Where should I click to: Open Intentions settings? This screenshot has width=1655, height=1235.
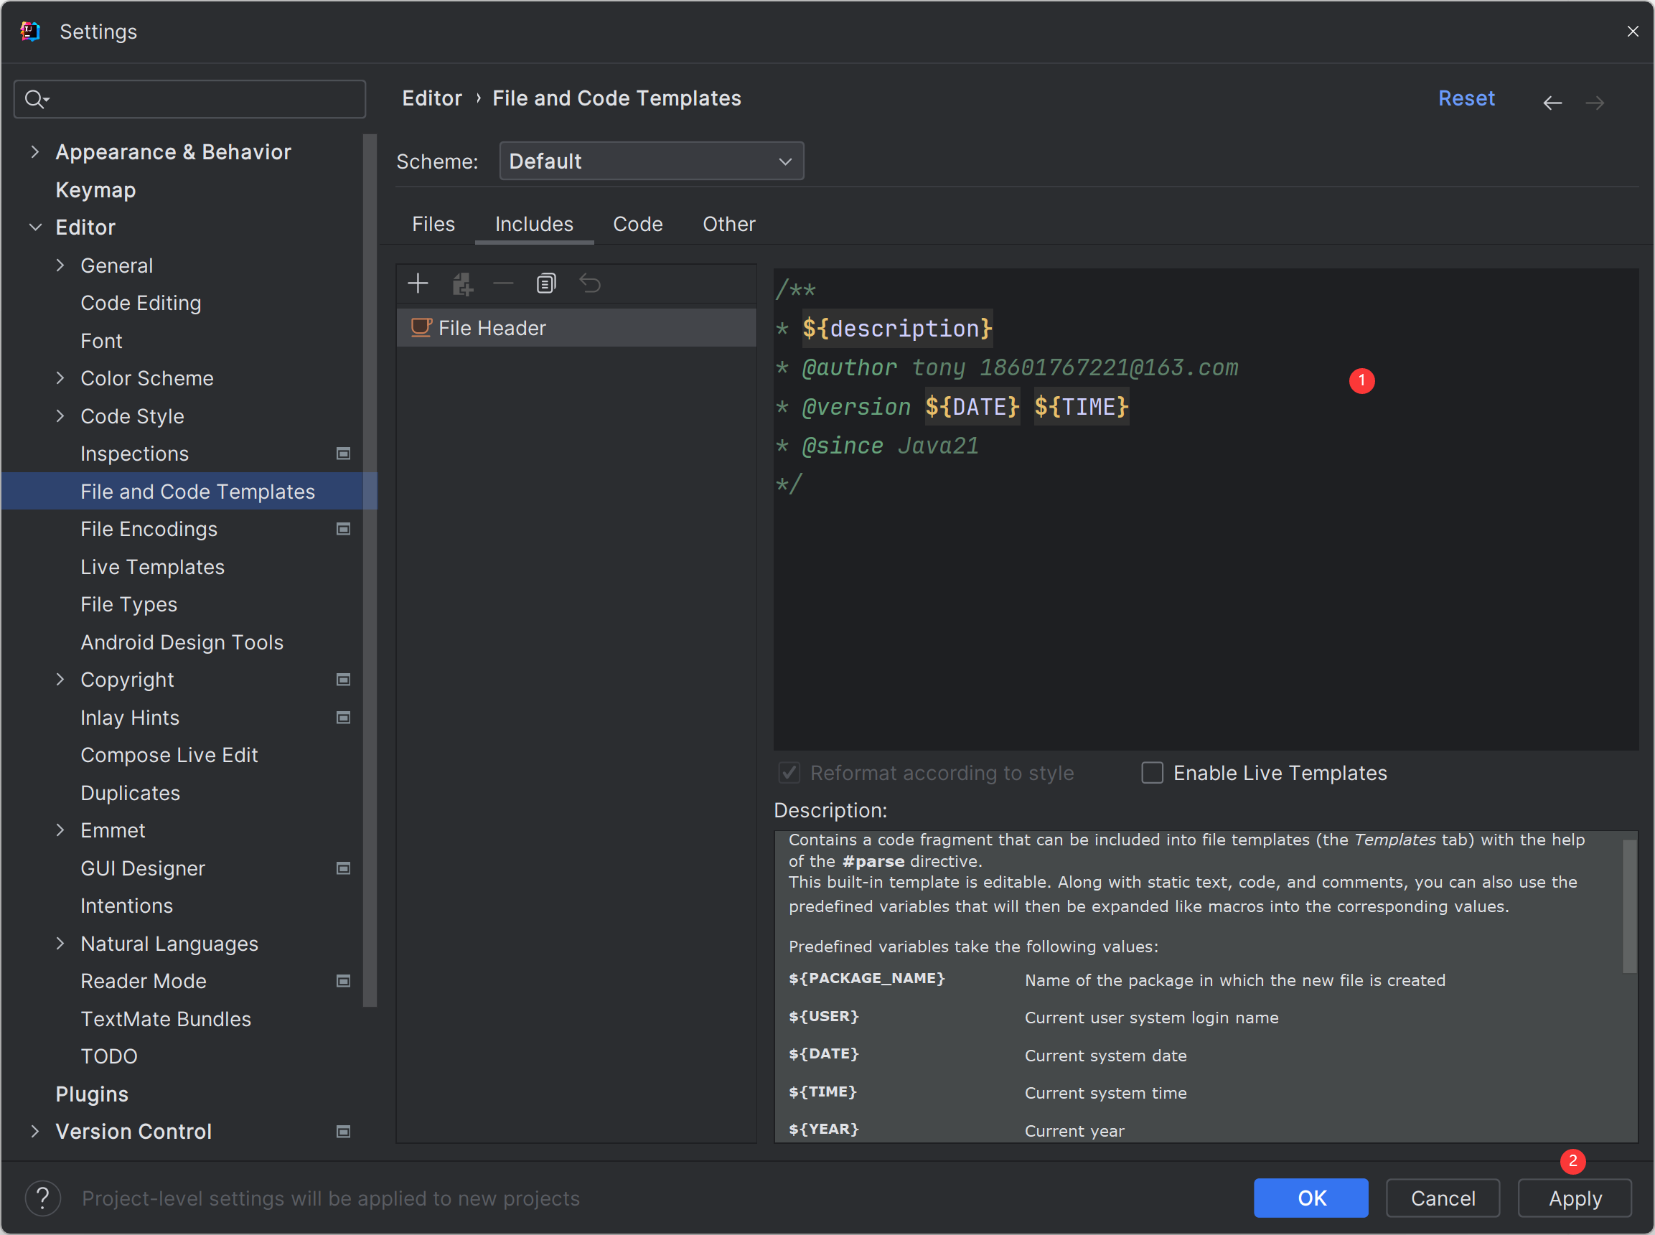[x=126, y=906]
